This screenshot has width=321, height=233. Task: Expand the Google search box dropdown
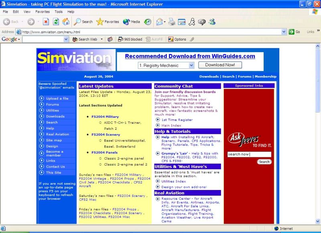[x=66, y=39]
